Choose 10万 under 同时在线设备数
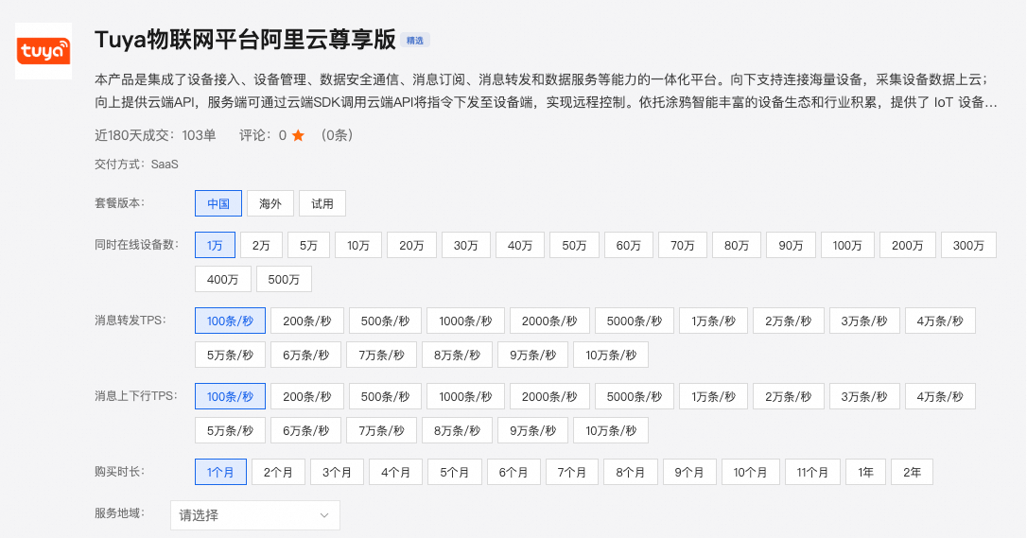Viewport: 1027px width, 538px height. (358, 246)
